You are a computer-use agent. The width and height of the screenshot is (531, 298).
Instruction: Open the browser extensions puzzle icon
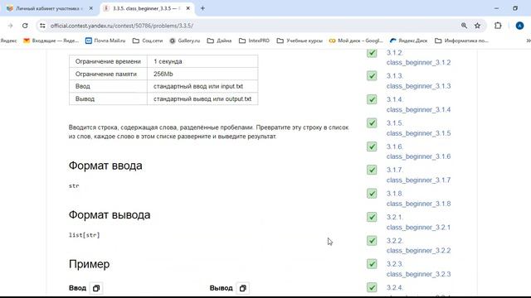[x=498, y=26]
